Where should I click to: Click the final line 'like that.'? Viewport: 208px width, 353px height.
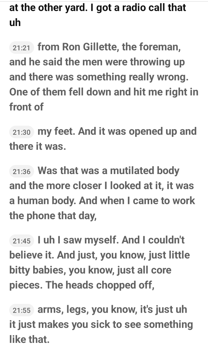(x=29, y=339)
